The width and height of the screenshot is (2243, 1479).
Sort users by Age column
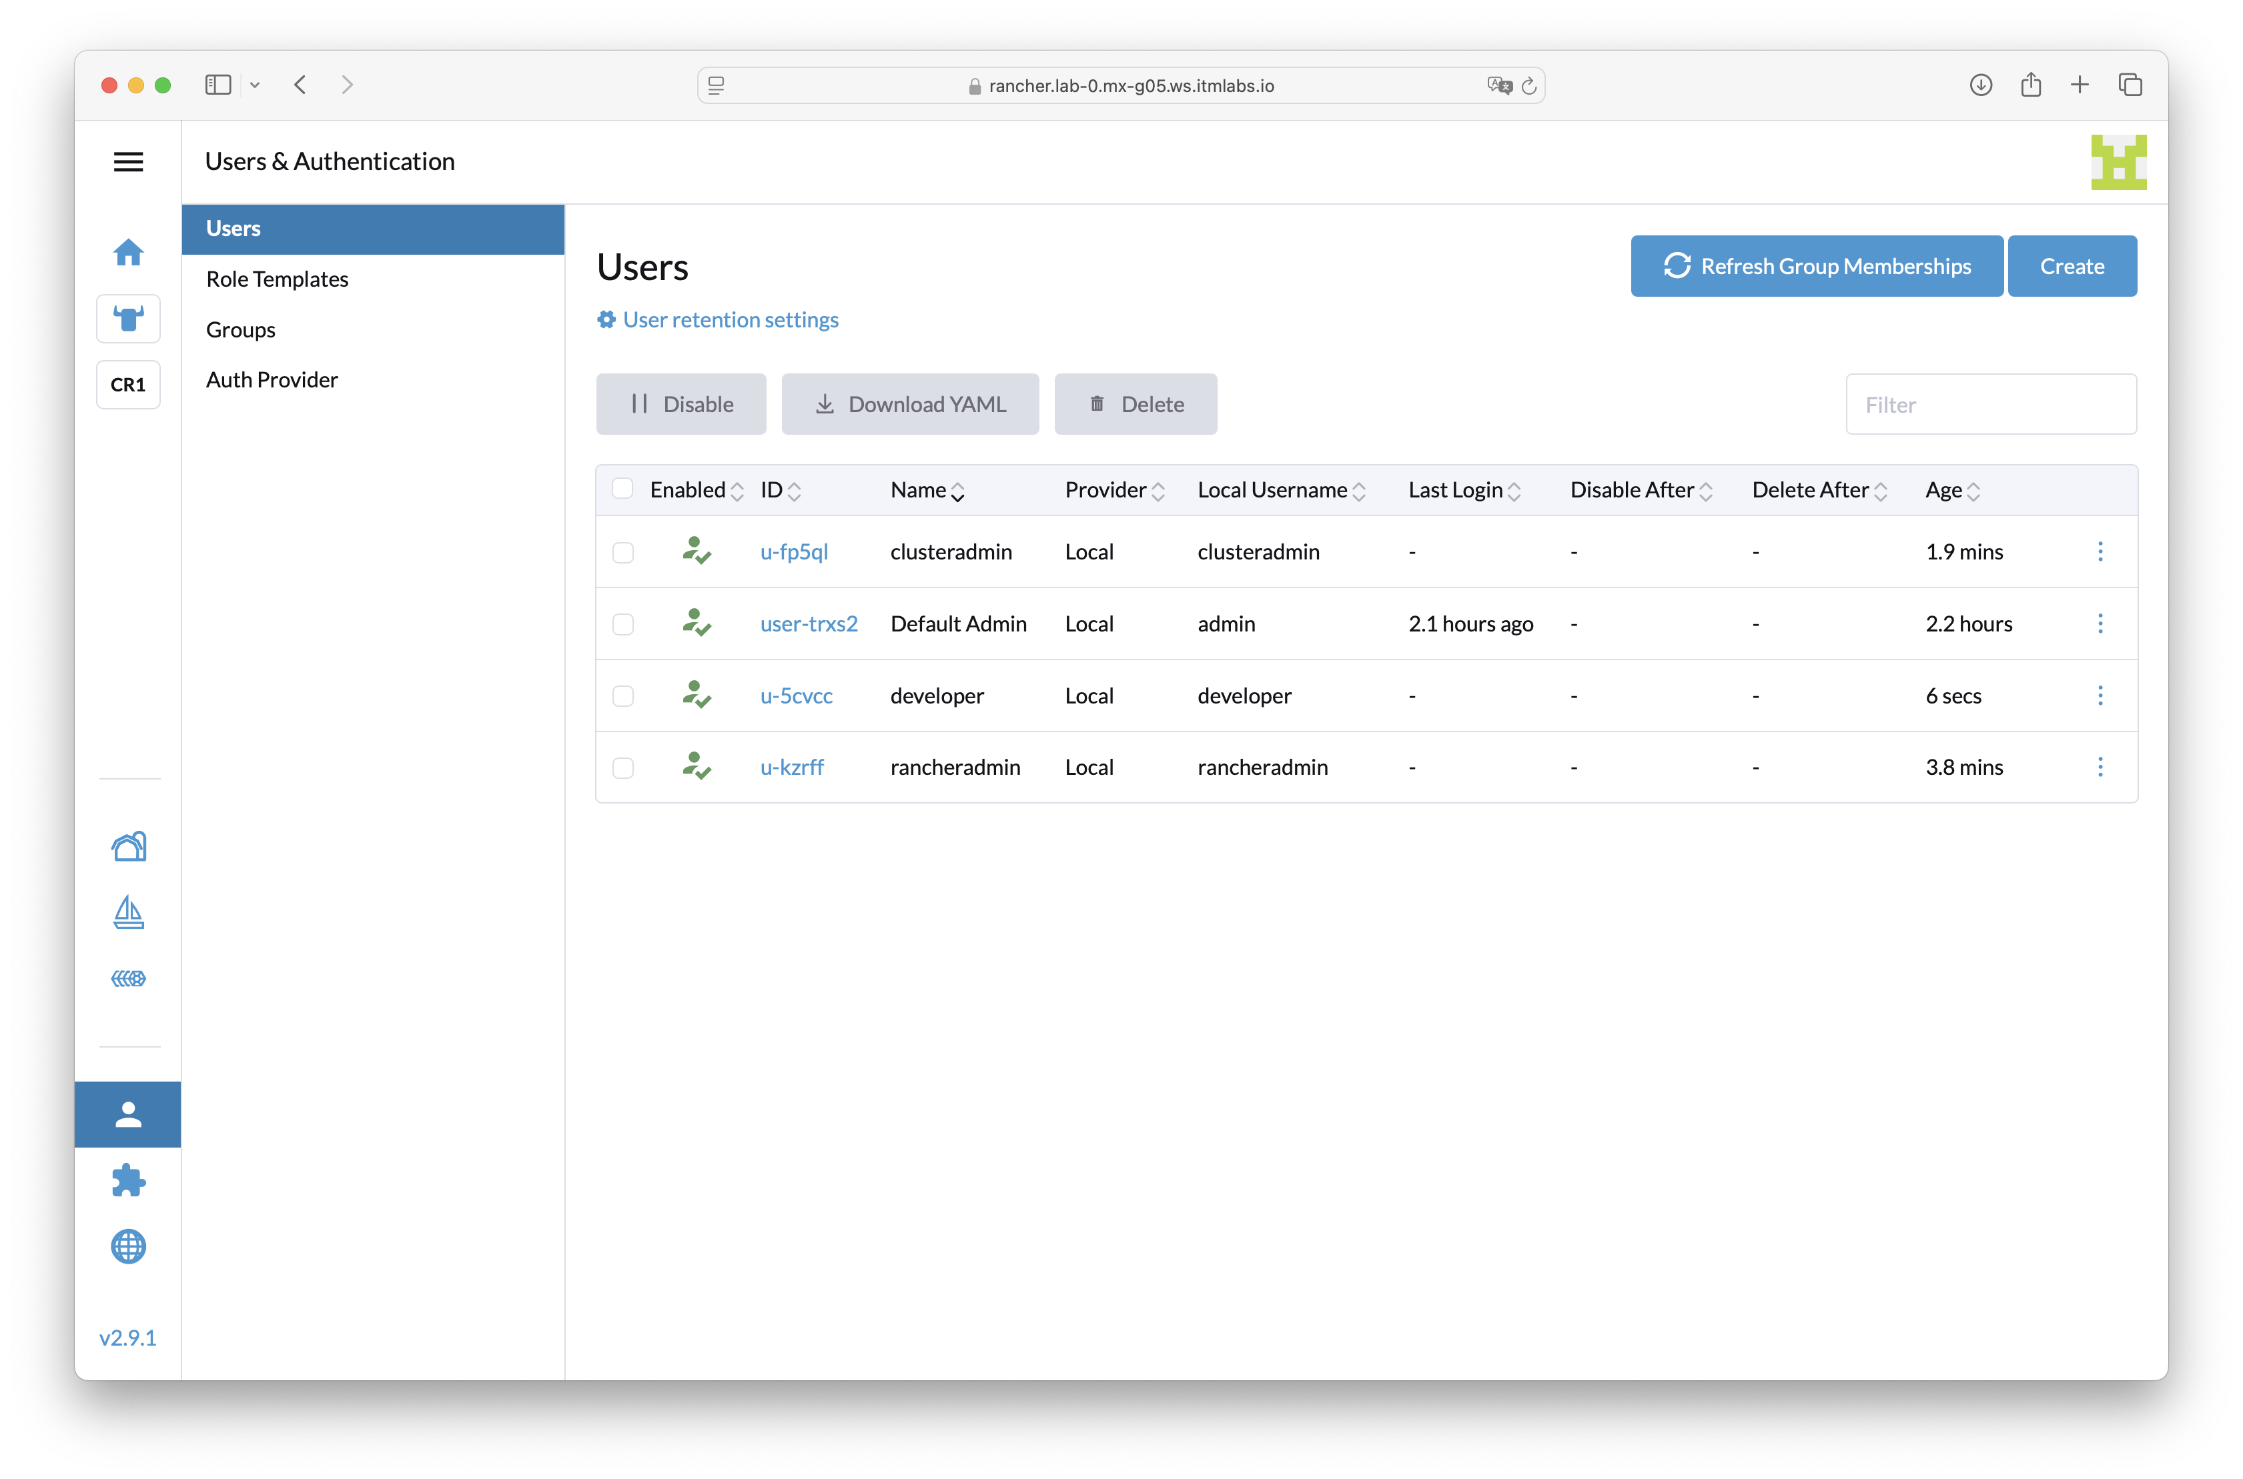[x=1949, y=489]
